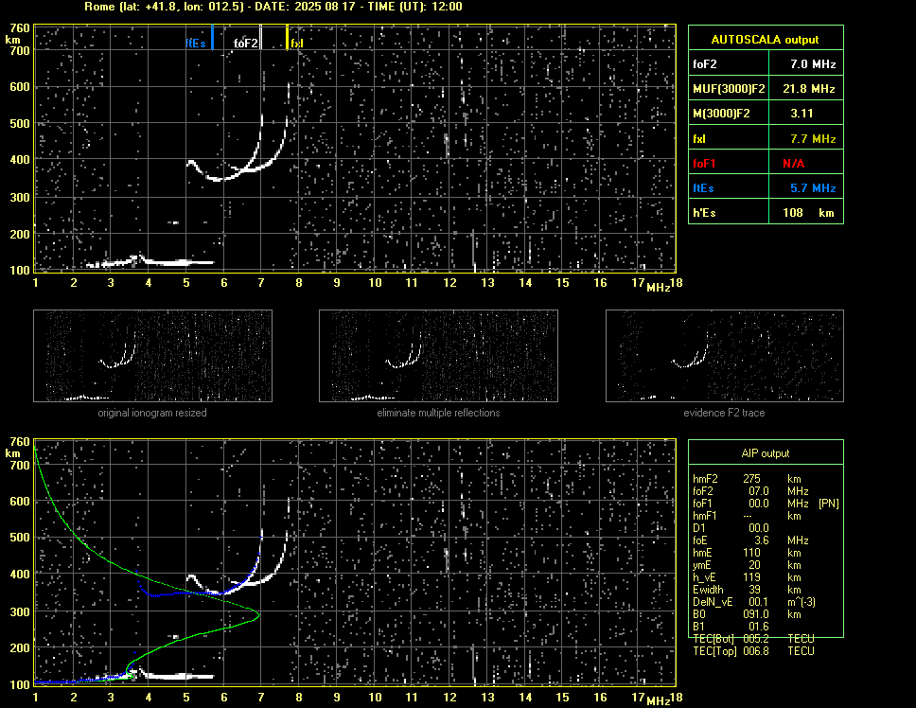Click the TEC[Top] '006.8 TECU' row
The image size is (916, 708).
tap(753, 651)
